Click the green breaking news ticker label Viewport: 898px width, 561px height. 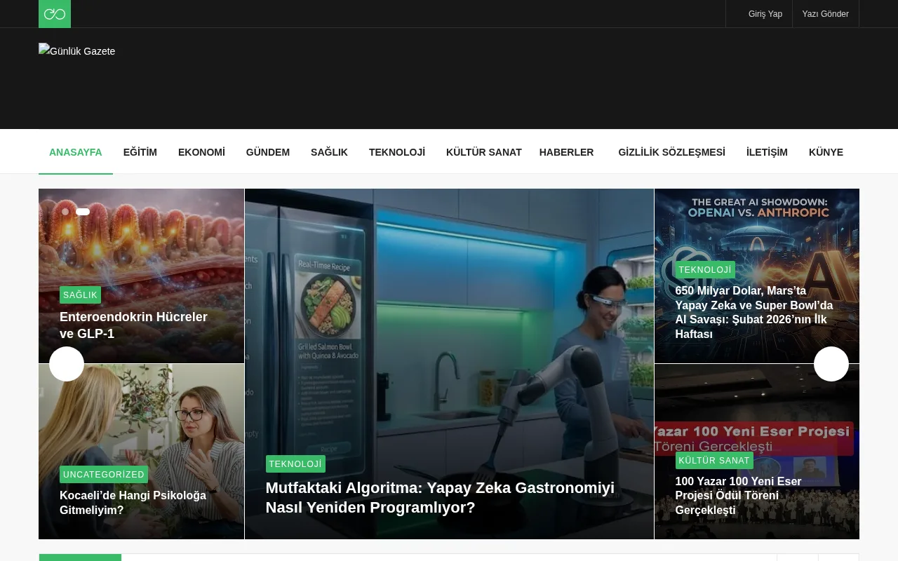pyautogui.click(x=80, y=559)
